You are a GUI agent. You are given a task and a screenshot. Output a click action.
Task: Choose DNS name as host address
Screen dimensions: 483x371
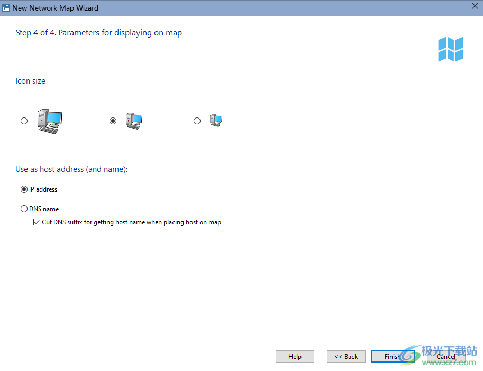pyautogui.click(x=24, y=209)
